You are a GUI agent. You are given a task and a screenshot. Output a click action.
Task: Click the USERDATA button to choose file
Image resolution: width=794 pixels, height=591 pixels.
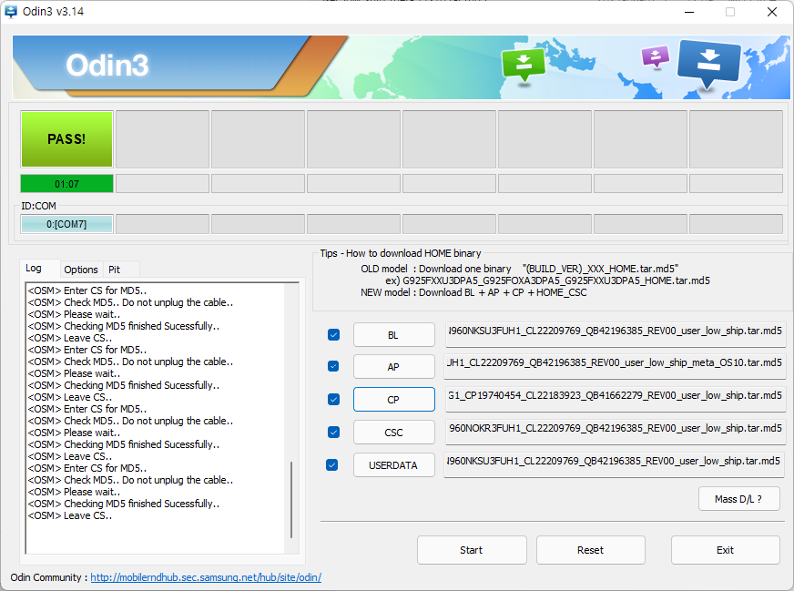pyautogui.click(x=394, y=465)
